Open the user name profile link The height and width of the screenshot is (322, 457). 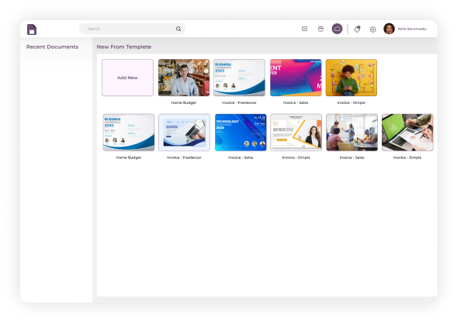(412, 29)
